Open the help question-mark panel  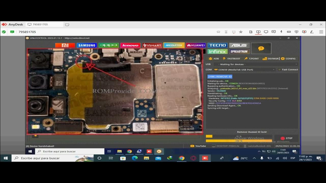pyautogui.click(x=261, y=48)
